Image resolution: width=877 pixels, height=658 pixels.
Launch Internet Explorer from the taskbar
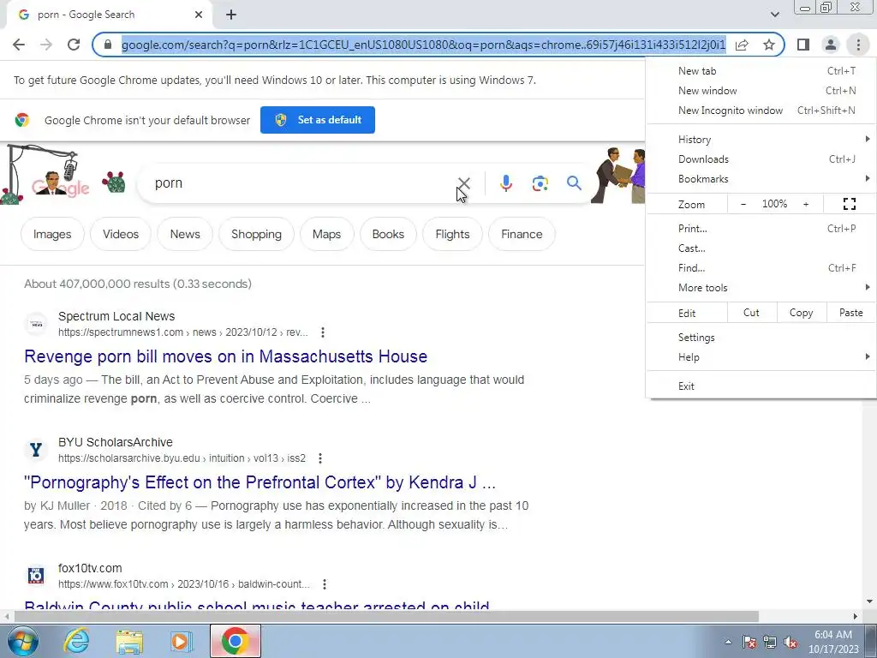(x=76, y=641)
